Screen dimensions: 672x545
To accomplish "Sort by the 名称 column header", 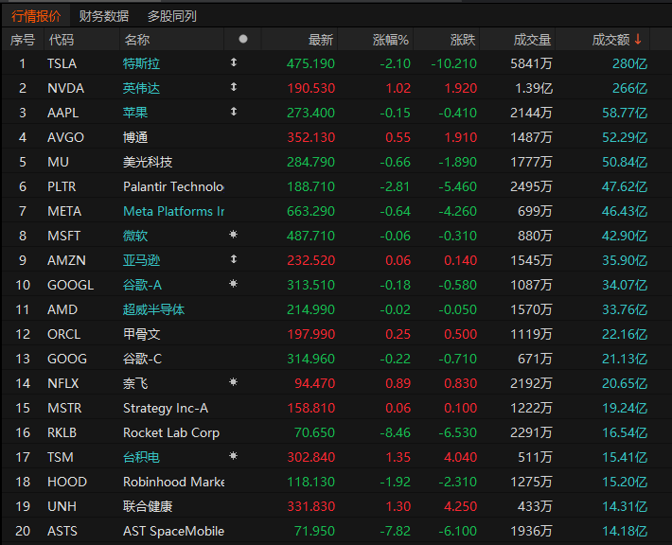I will tap(136, 40).
